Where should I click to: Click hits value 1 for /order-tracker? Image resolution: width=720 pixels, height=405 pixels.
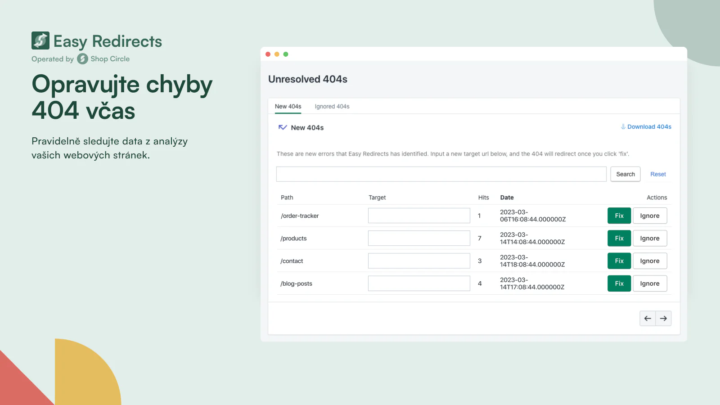(479, 216)
